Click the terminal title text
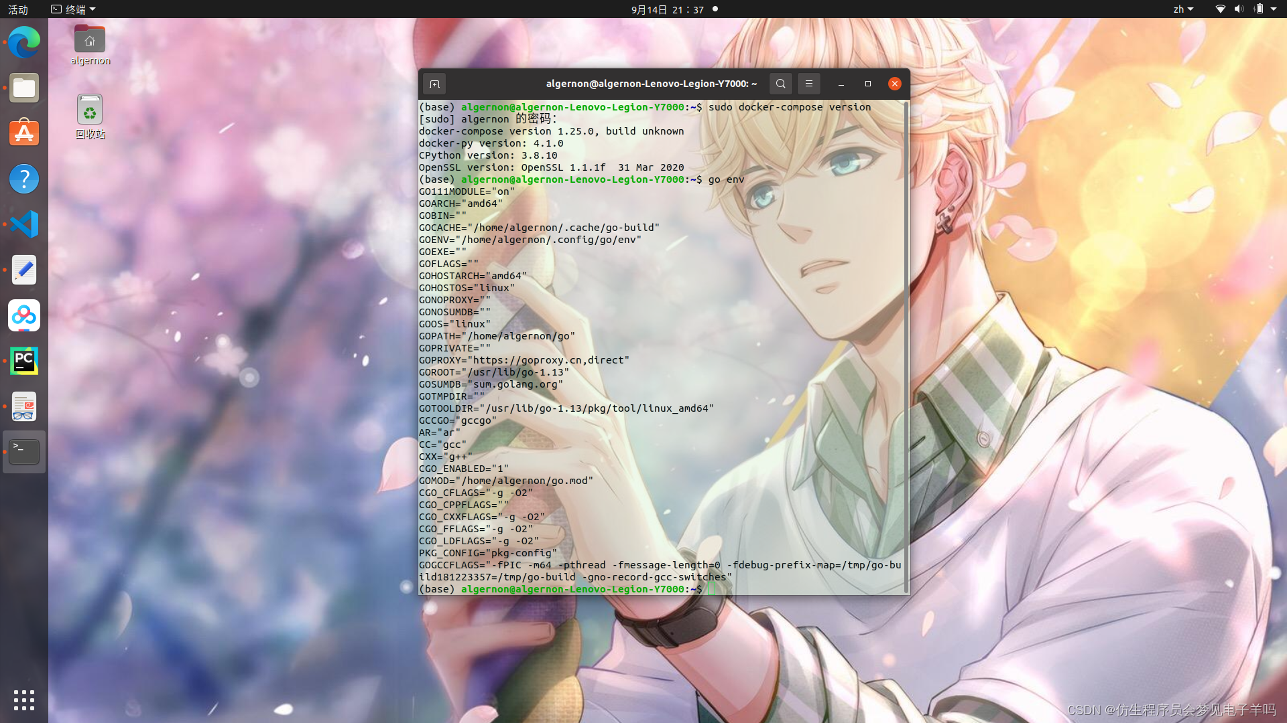Image resolution: width=1287 pixels, height=723 pixels. click(x=652, y=84)
